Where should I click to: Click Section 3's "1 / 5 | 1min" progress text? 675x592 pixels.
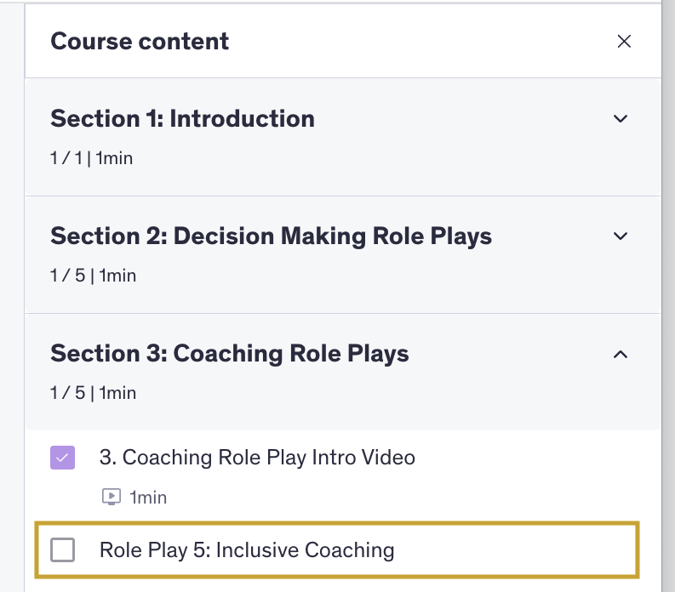[93, 393]
